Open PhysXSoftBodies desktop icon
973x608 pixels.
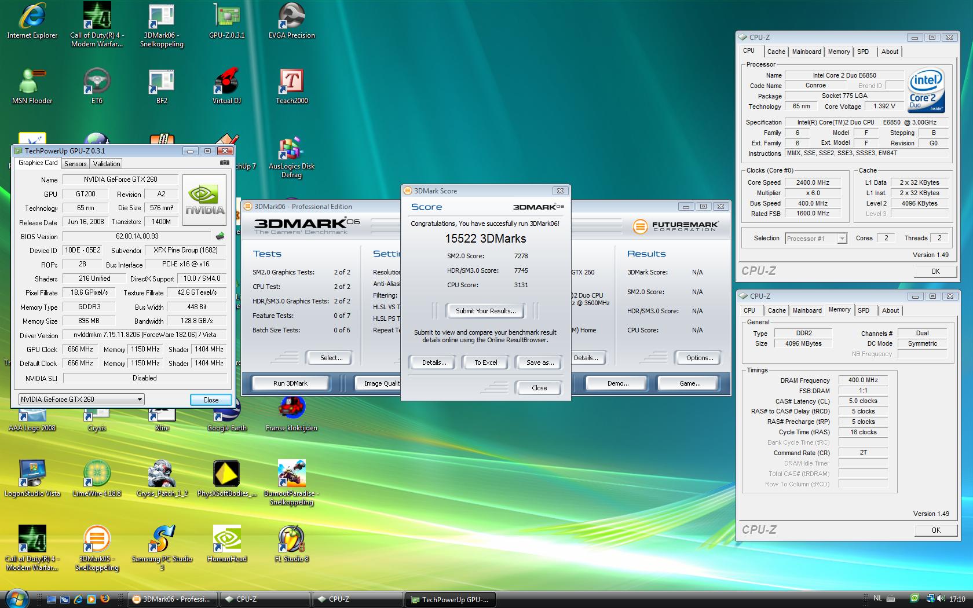tap(226, 479)
